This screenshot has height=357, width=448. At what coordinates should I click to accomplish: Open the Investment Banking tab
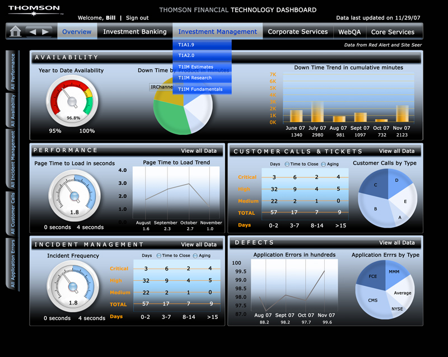click(135, 32)
